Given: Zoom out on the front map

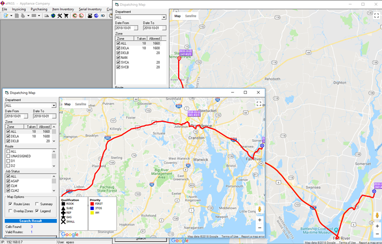Looking at the screenshot, I should (260, 228).
